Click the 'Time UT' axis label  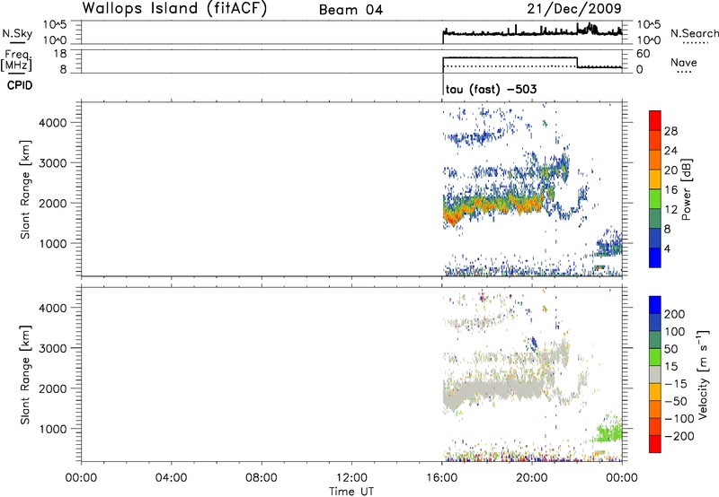click(x=351, y=492)
